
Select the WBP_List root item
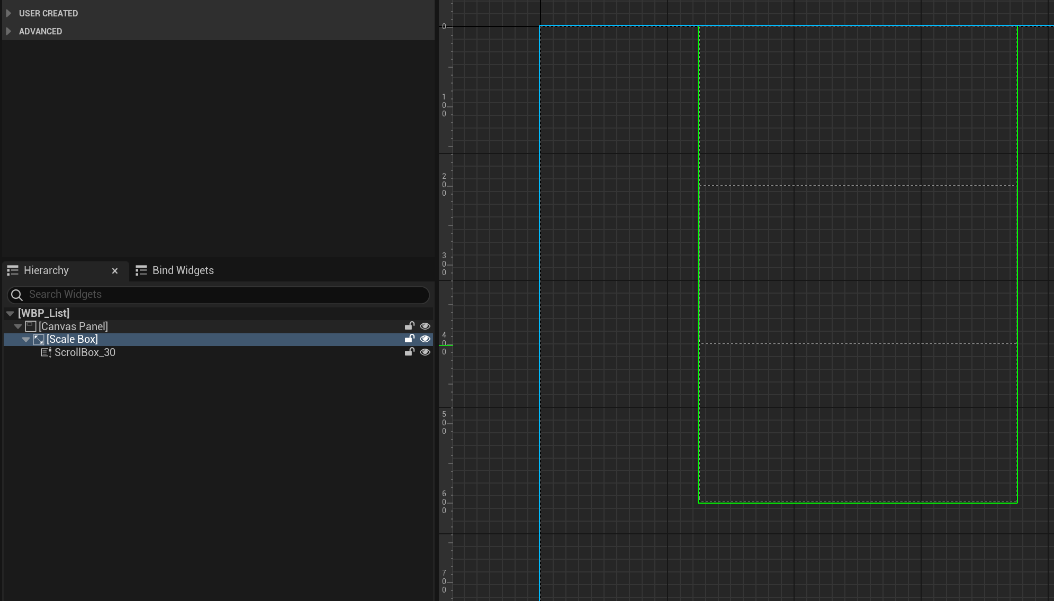click(x=43, y=313)
